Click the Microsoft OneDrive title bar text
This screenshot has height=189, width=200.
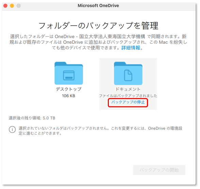(98, 5)
